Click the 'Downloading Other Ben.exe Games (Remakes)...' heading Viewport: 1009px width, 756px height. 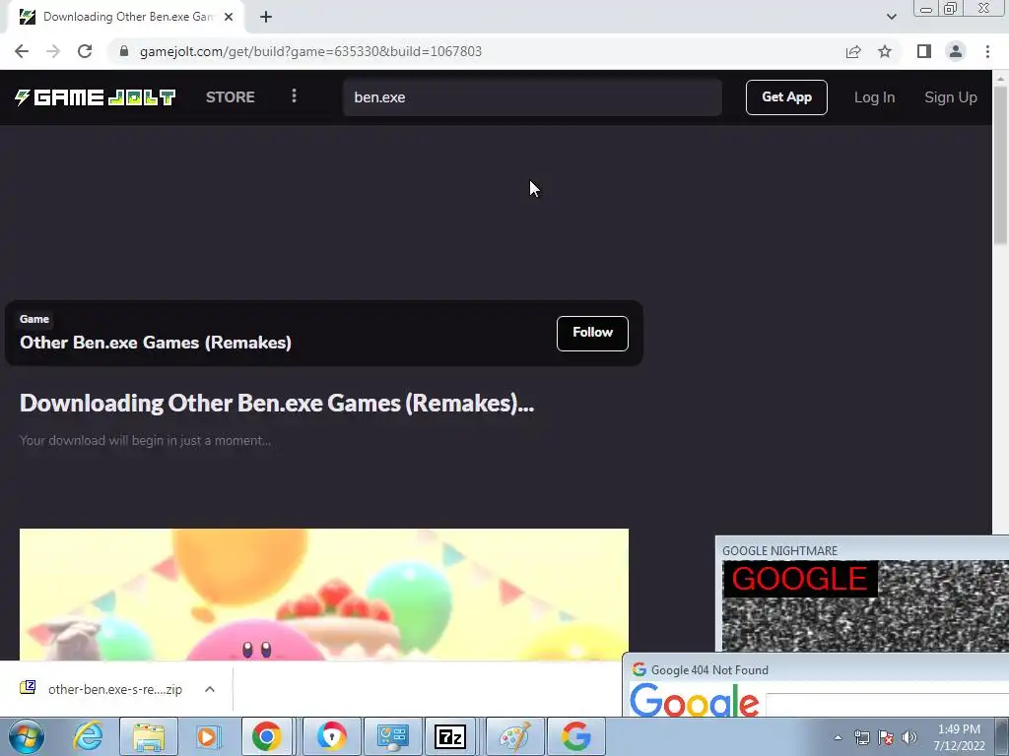pos(277,403)
